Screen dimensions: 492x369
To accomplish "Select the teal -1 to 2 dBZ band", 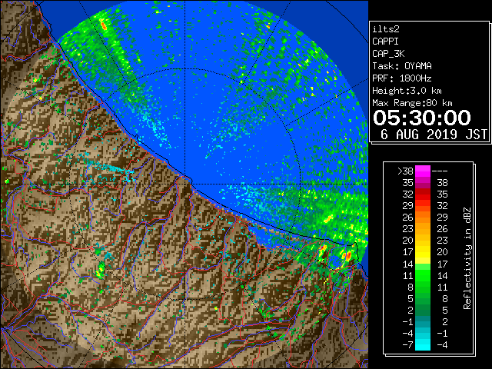I will tap(423, 321).
